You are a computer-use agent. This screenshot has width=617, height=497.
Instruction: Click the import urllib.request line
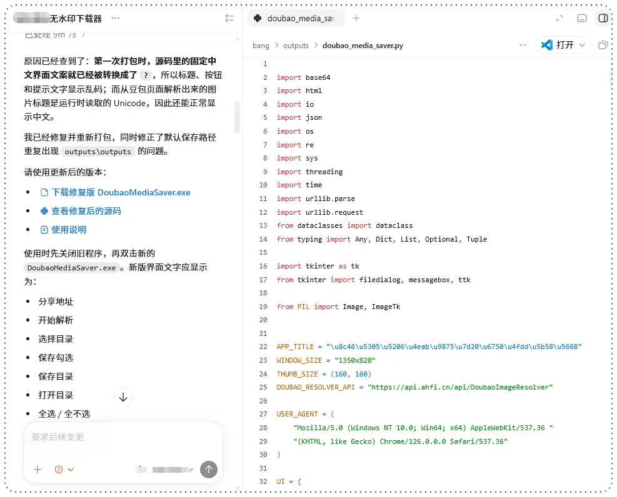320,212
